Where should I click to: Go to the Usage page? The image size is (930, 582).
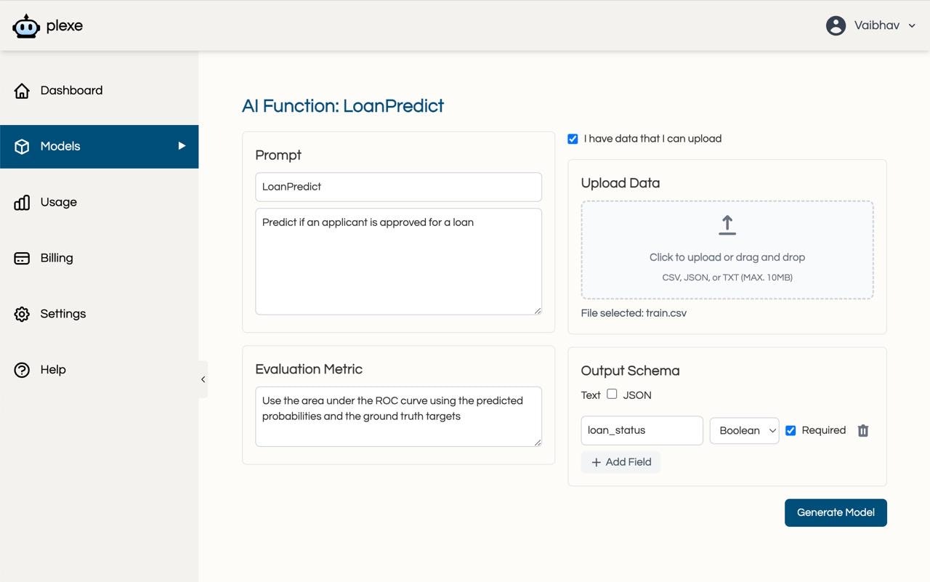59,202
